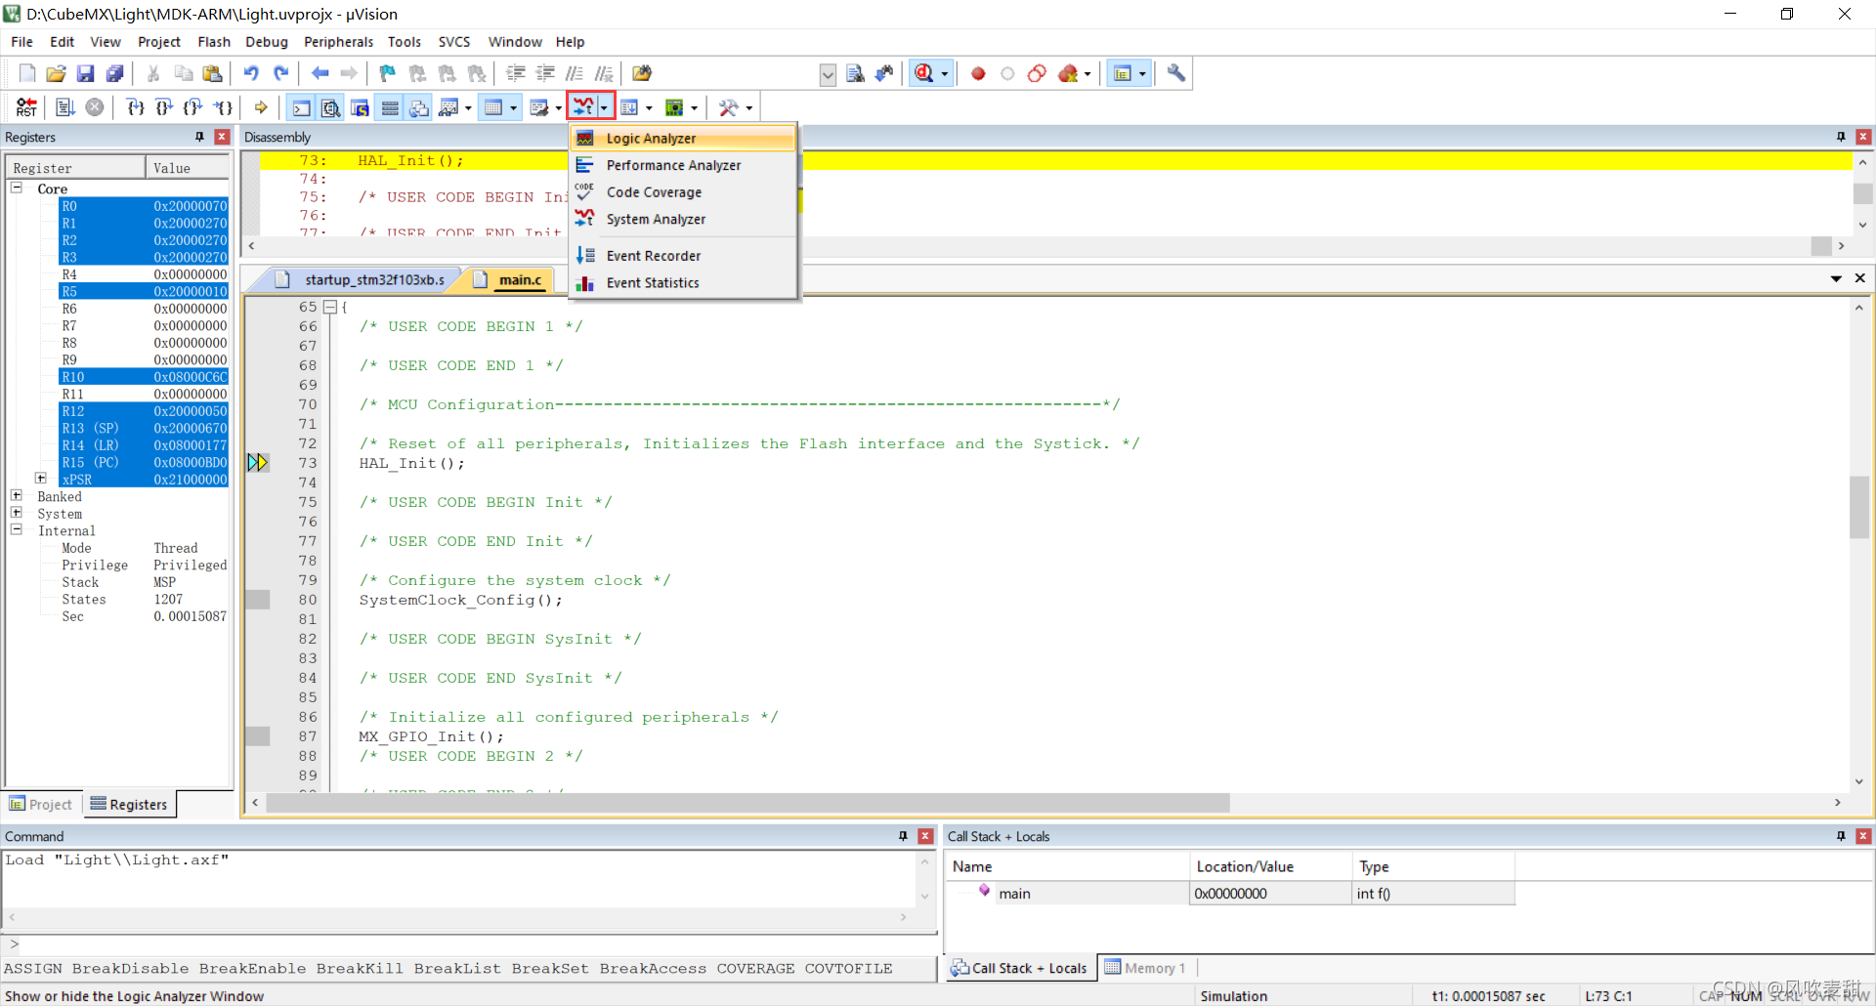This screenshot has width=1876, height=1006.
Task: Select Code Coverage menu entry
Action: [x=683, y=192]
